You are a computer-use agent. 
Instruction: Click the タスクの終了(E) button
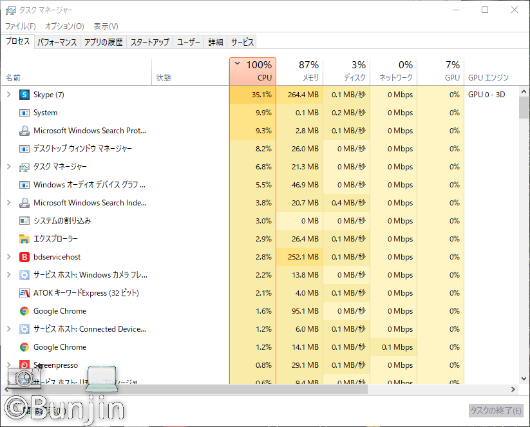coord(496,410)
